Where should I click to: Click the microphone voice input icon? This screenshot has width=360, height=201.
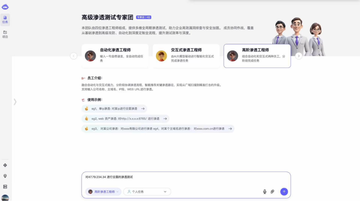pos(265,192)
